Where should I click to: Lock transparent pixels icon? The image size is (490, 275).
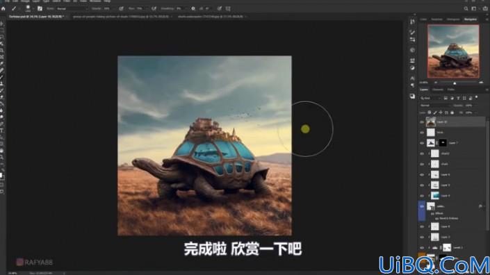tap(430, 112)
